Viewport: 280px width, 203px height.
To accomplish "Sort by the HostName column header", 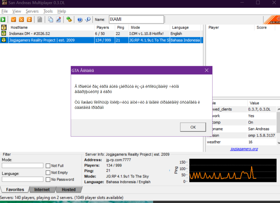I will (x=52, y=27).
